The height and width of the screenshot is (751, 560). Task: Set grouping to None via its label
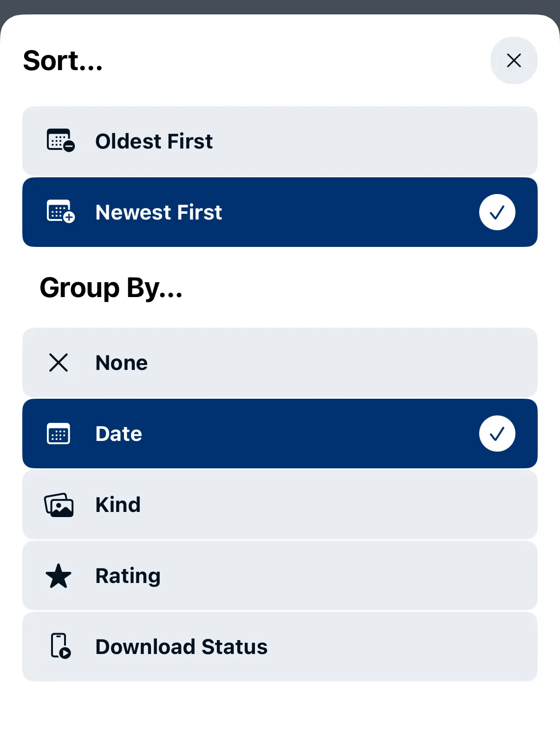coord(121,363)
